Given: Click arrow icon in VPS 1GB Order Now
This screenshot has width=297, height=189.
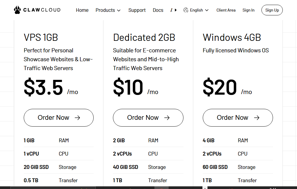Looking at the screenshot, I should (x=77, y=118).
